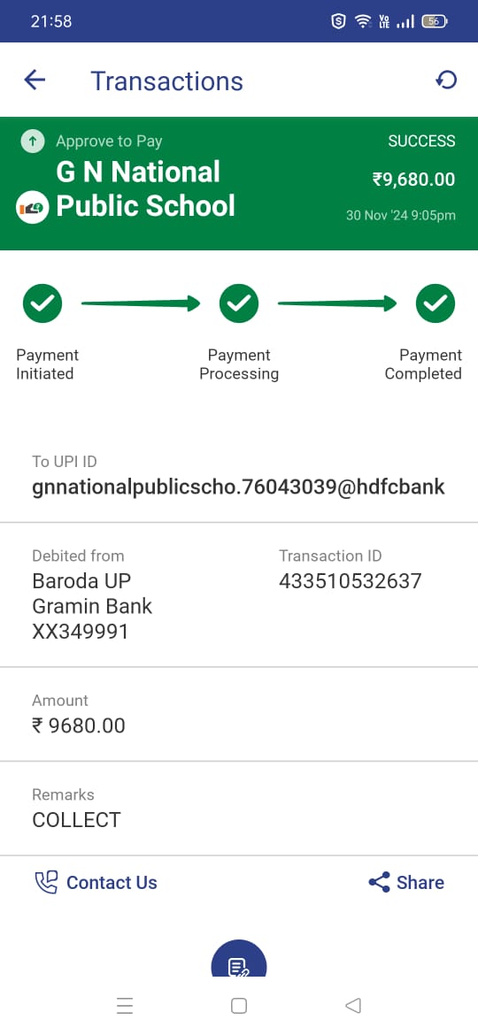Tap the Approve to Pay up-arrow icon
This screenshot has width=478, height=1035.
[x=33, y=141]
